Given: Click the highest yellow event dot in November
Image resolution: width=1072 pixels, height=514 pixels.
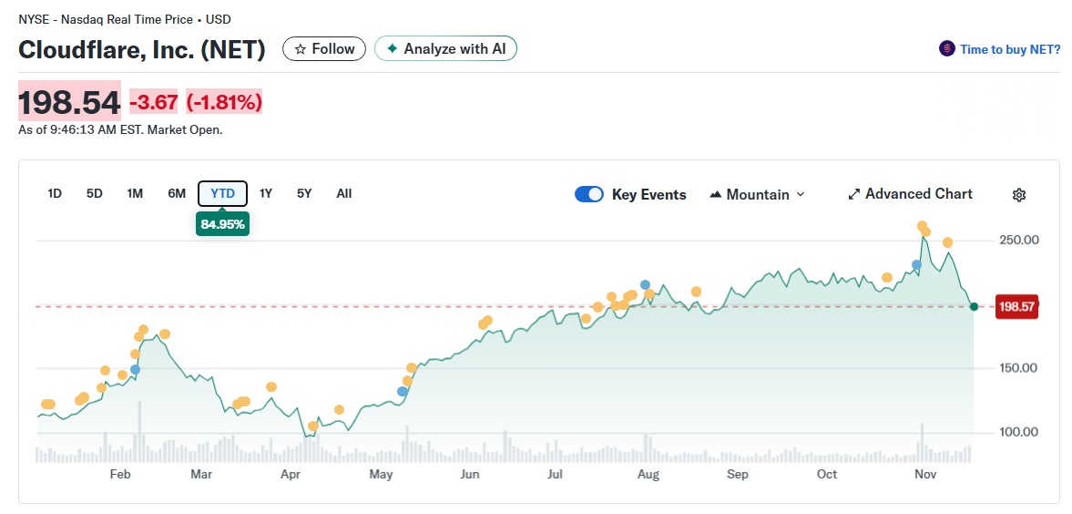Looking at the screenshot, I should click(x=922, y=226).
